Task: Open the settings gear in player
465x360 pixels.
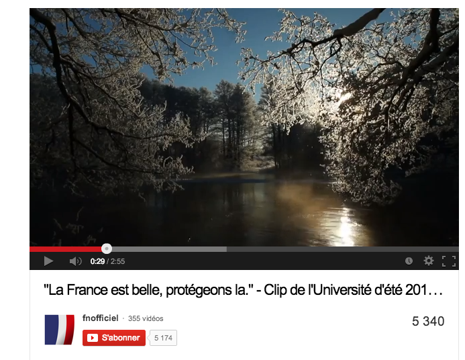Action: 428,261
